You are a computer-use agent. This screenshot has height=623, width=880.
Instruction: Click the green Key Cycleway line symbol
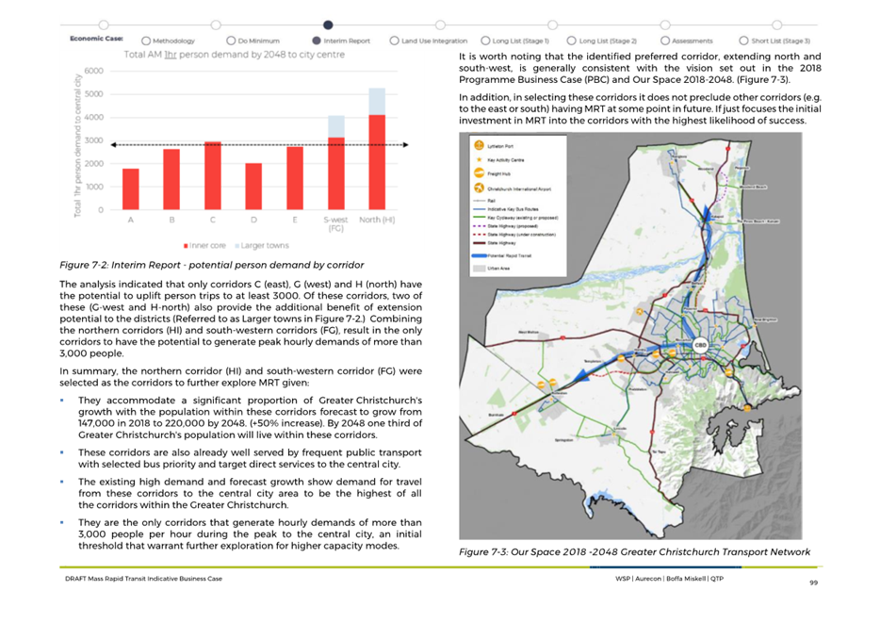pos(479,217)
